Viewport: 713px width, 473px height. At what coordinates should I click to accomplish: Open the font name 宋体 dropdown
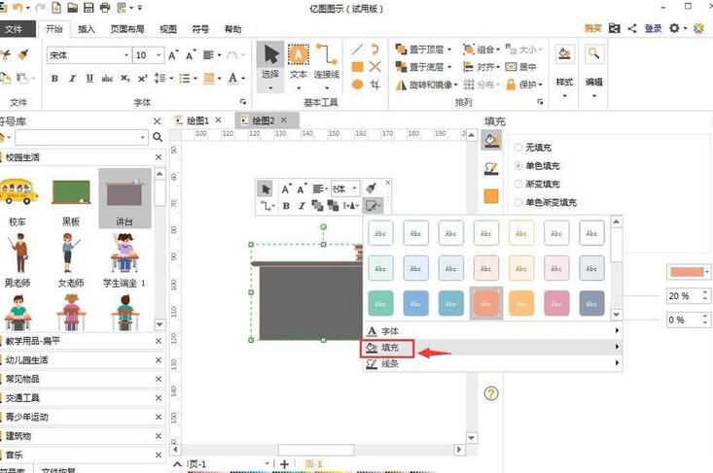pos(125,55)
